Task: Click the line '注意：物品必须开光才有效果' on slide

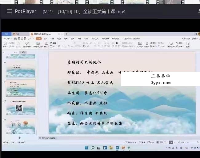Action: tap(95, 123)
